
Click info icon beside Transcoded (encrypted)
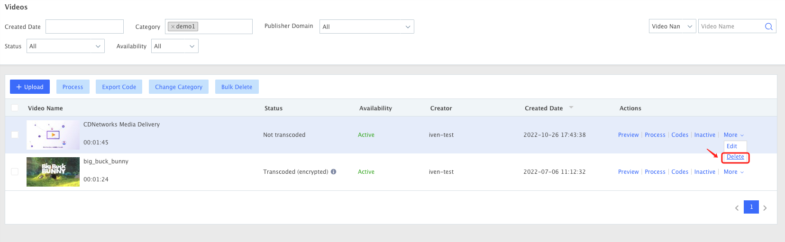(x=333, y=172)
